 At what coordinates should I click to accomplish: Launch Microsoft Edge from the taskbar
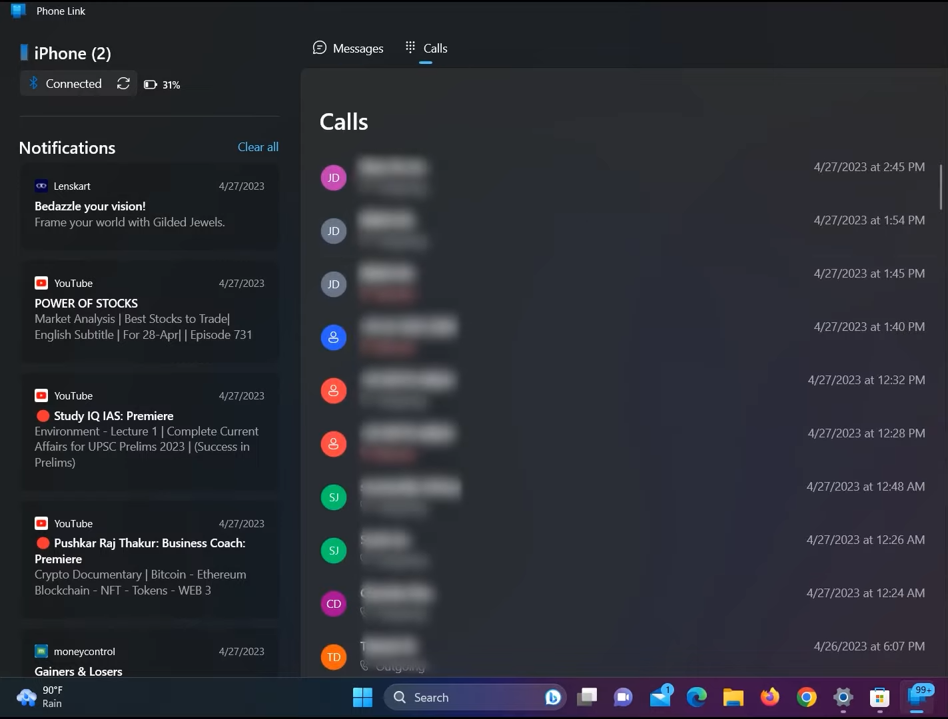(x=697, y=697)
